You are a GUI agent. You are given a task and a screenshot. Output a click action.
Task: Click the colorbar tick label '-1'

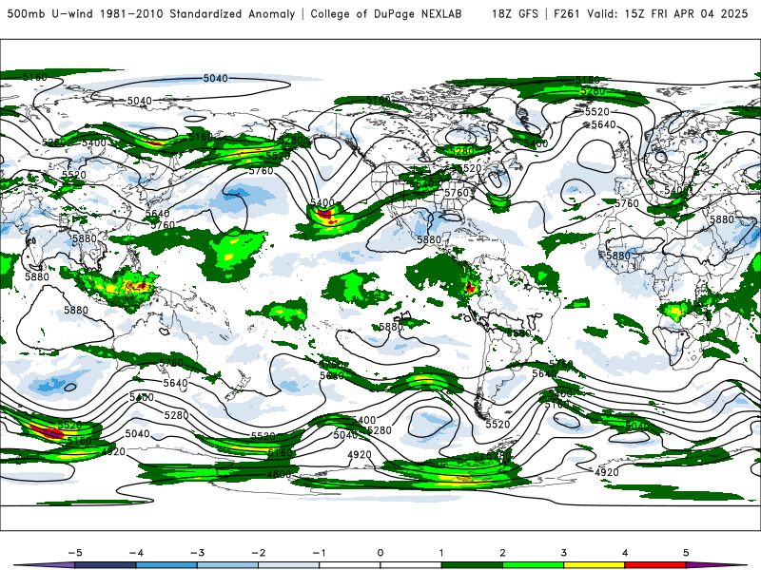(319, 553)
